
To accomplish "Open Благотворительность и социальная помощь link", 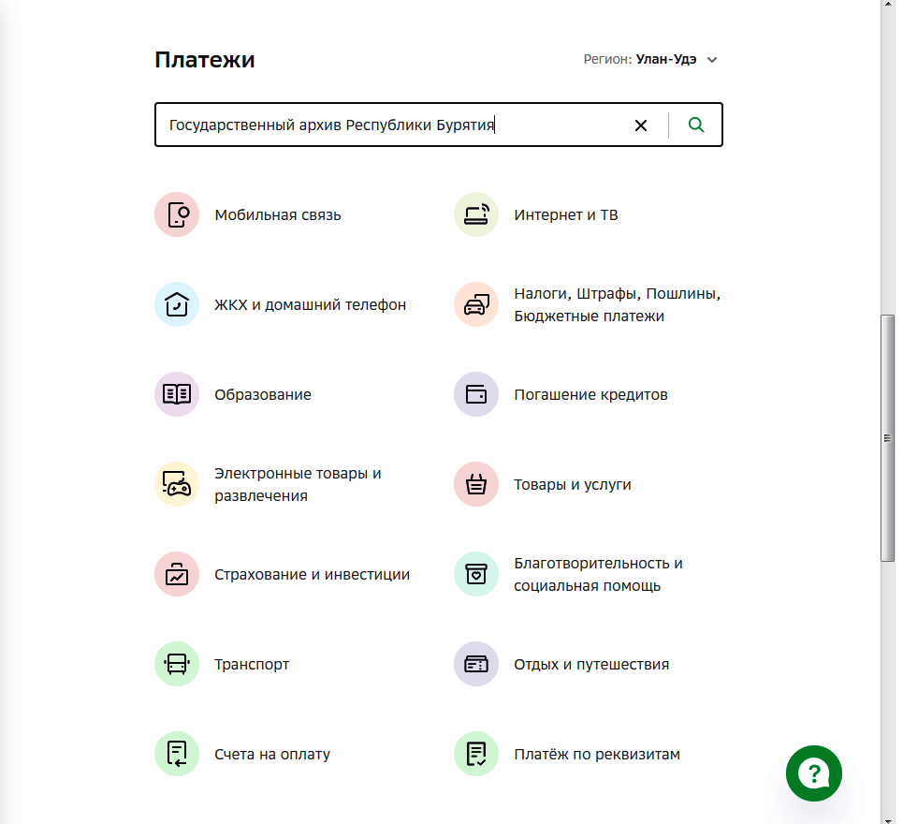I will pos(598,575).
